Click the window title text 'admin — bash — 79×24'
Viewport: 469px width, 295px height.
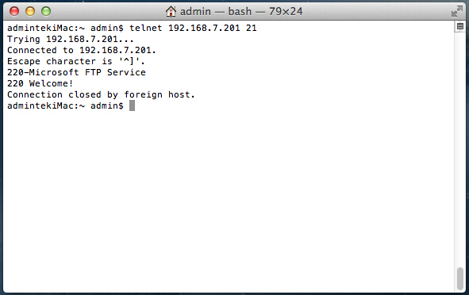click(241, 11)
